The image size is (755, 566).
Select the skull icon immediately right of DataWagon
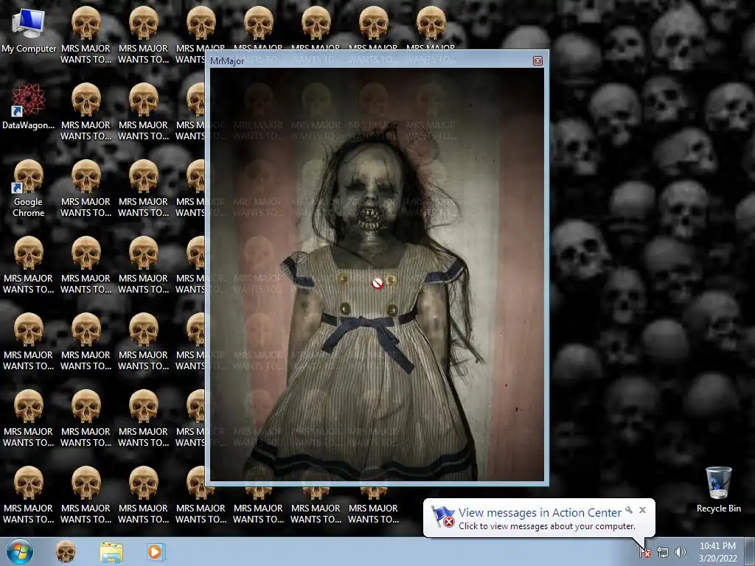86,112
